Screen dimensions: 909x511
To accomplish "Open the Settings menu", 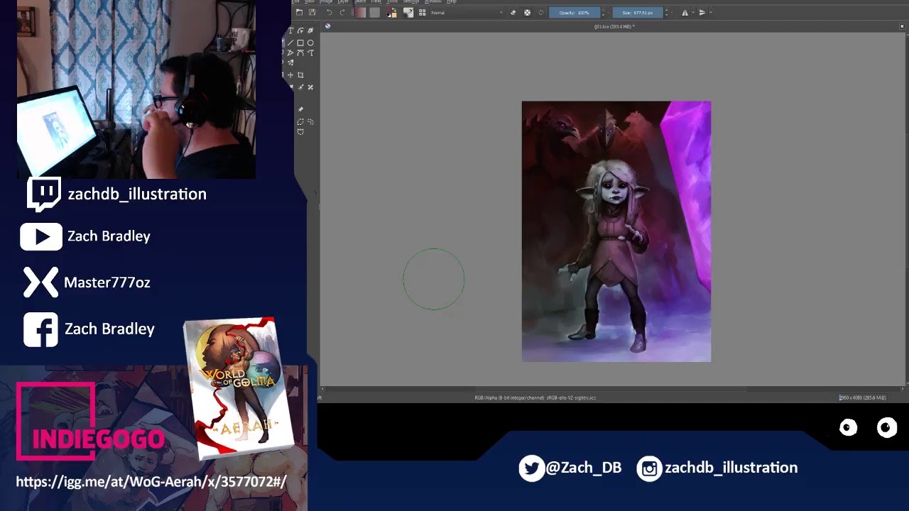I will [x=411, y=2].
